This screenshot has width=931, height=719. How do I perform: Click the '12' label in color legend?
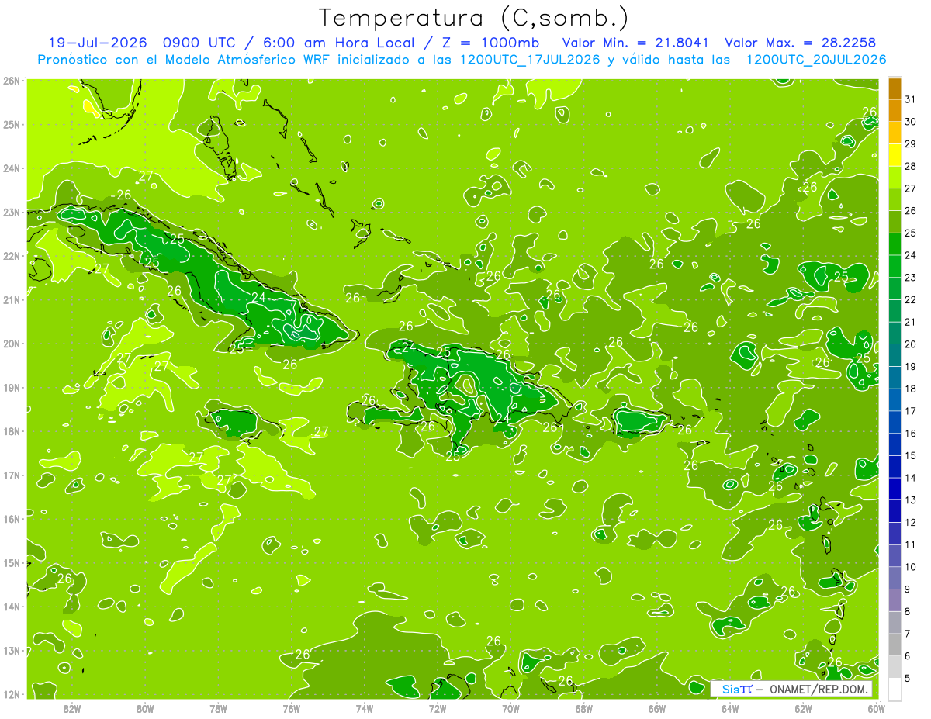click(x=910, y=522)
